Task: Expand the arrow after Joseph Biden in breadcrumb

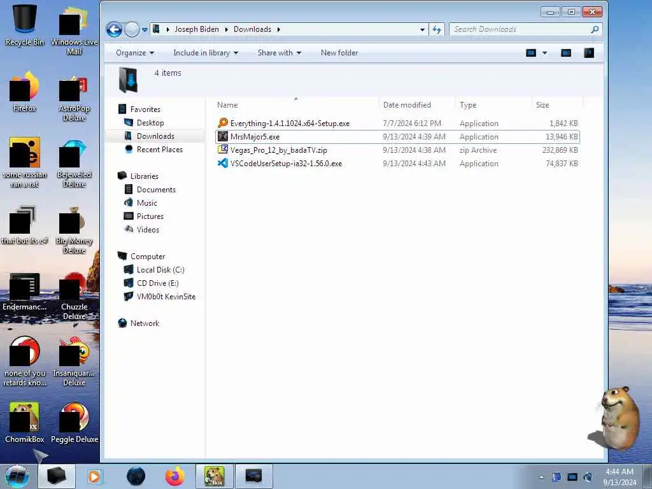Action: point(226,29)
